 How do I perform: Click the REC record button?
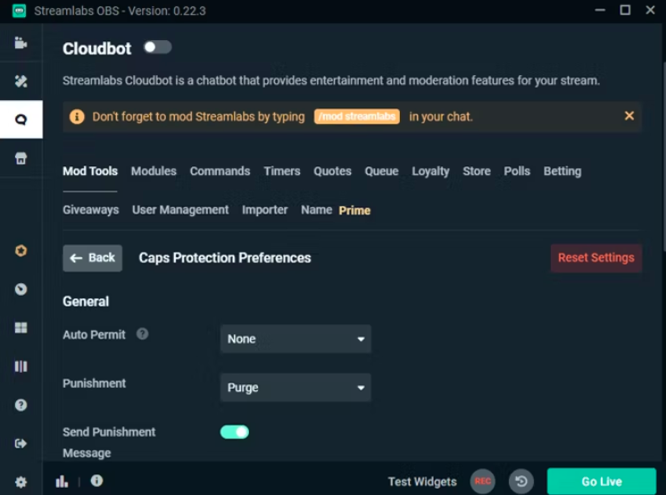tap(482, 482)
